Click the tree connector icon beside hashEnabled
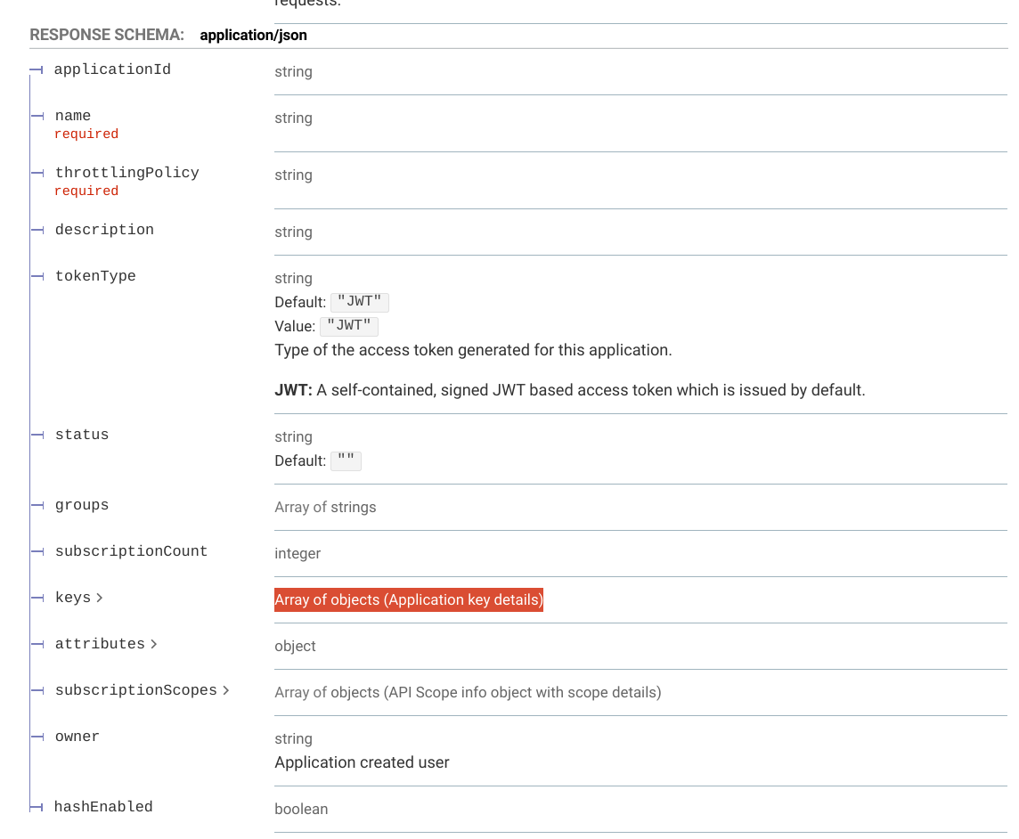1019x839 pixels. pyautogui.click(x=37, y=806)
